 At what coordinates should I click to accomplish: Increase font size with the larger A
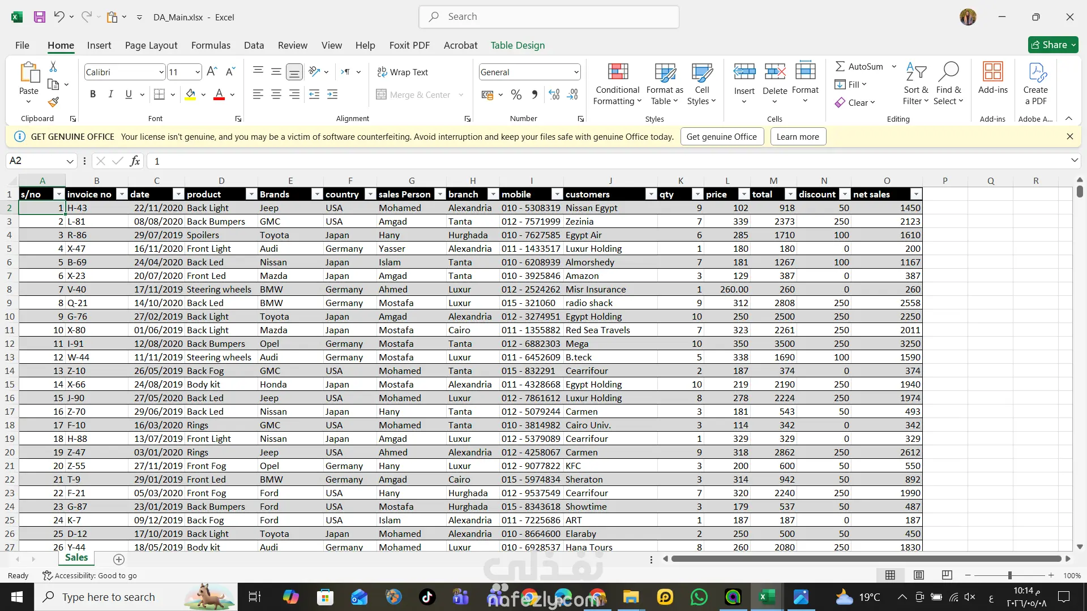click(x=212, y=72)
